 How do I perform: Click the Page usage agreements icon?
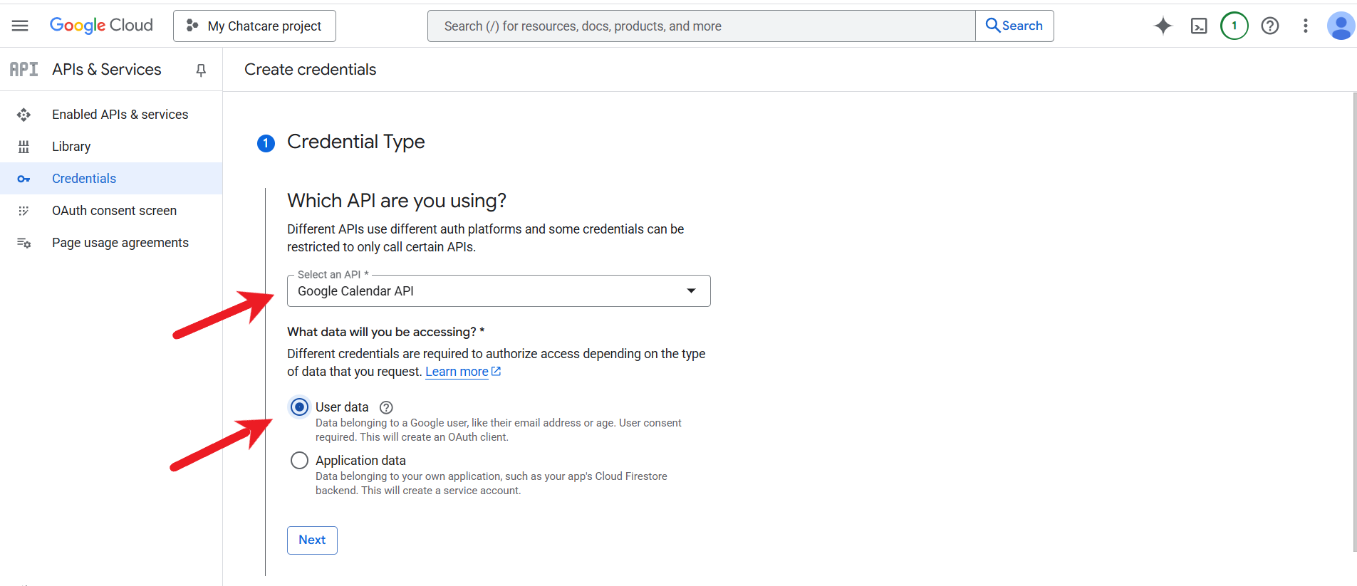pos(24,243)
